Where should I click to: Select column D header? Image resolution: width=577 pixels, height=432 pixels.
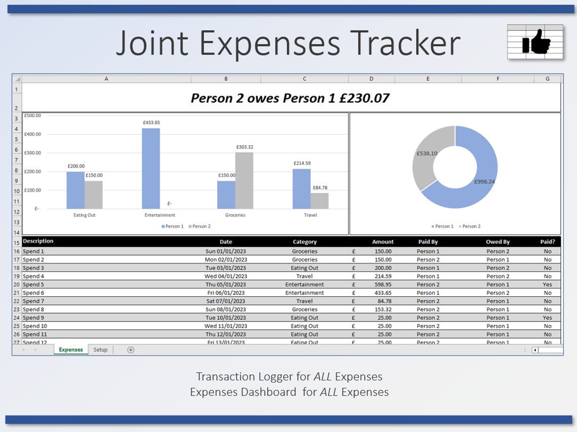click(x=372, y=79)
